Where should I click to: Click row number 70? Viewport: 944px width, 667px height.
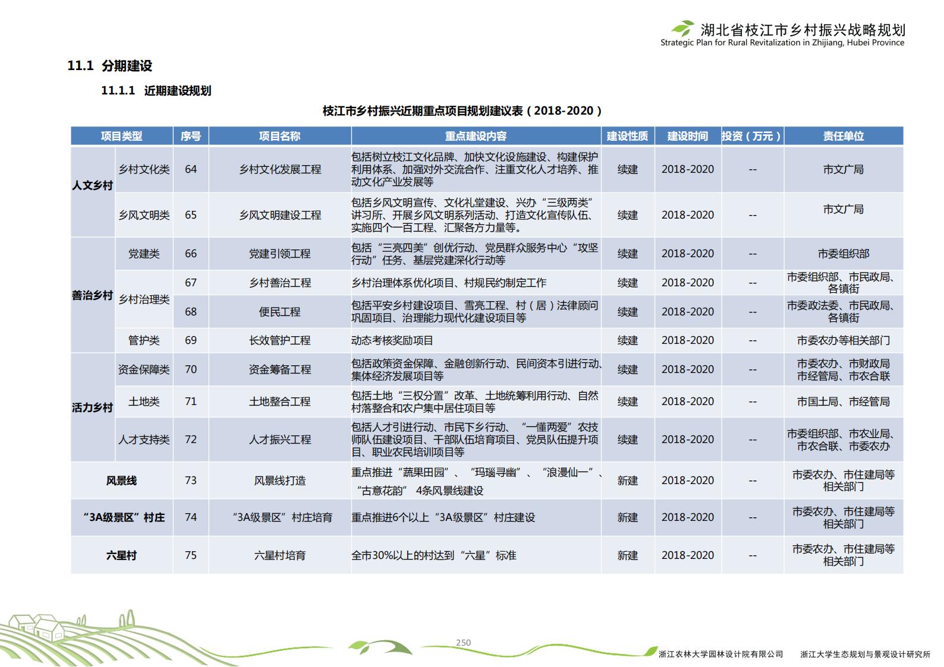[x=191, y=369]
